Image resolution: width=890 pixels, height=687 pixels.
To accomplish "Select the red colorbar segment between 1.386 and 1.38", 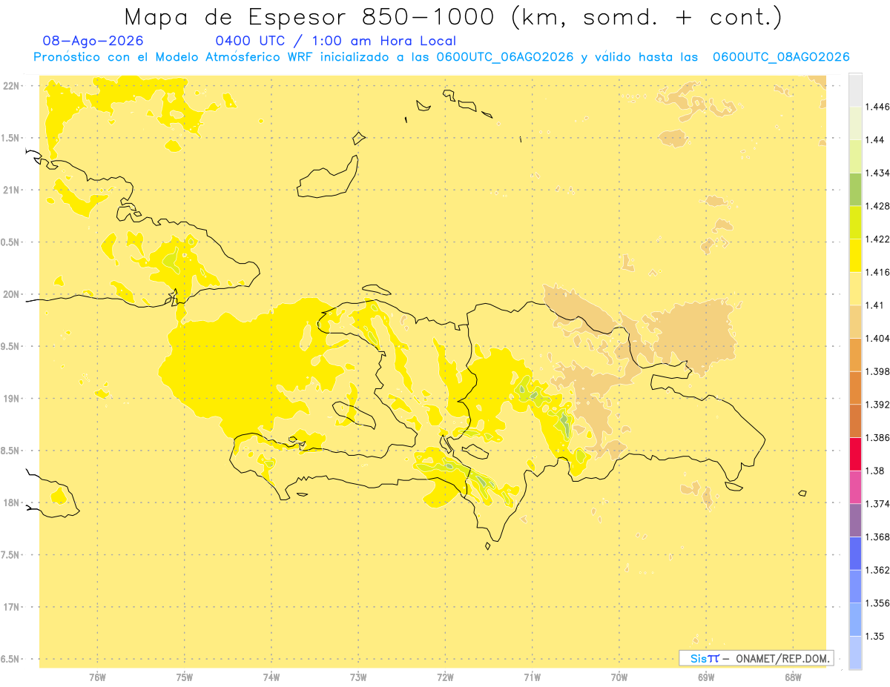I will tap(855, 454).
